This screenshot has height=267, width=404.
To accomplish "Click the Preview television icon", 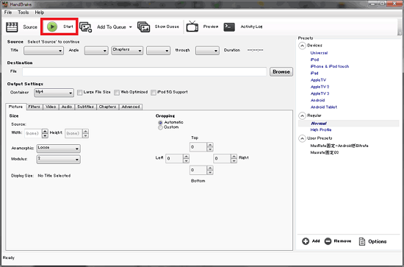I will coord(192,26).
